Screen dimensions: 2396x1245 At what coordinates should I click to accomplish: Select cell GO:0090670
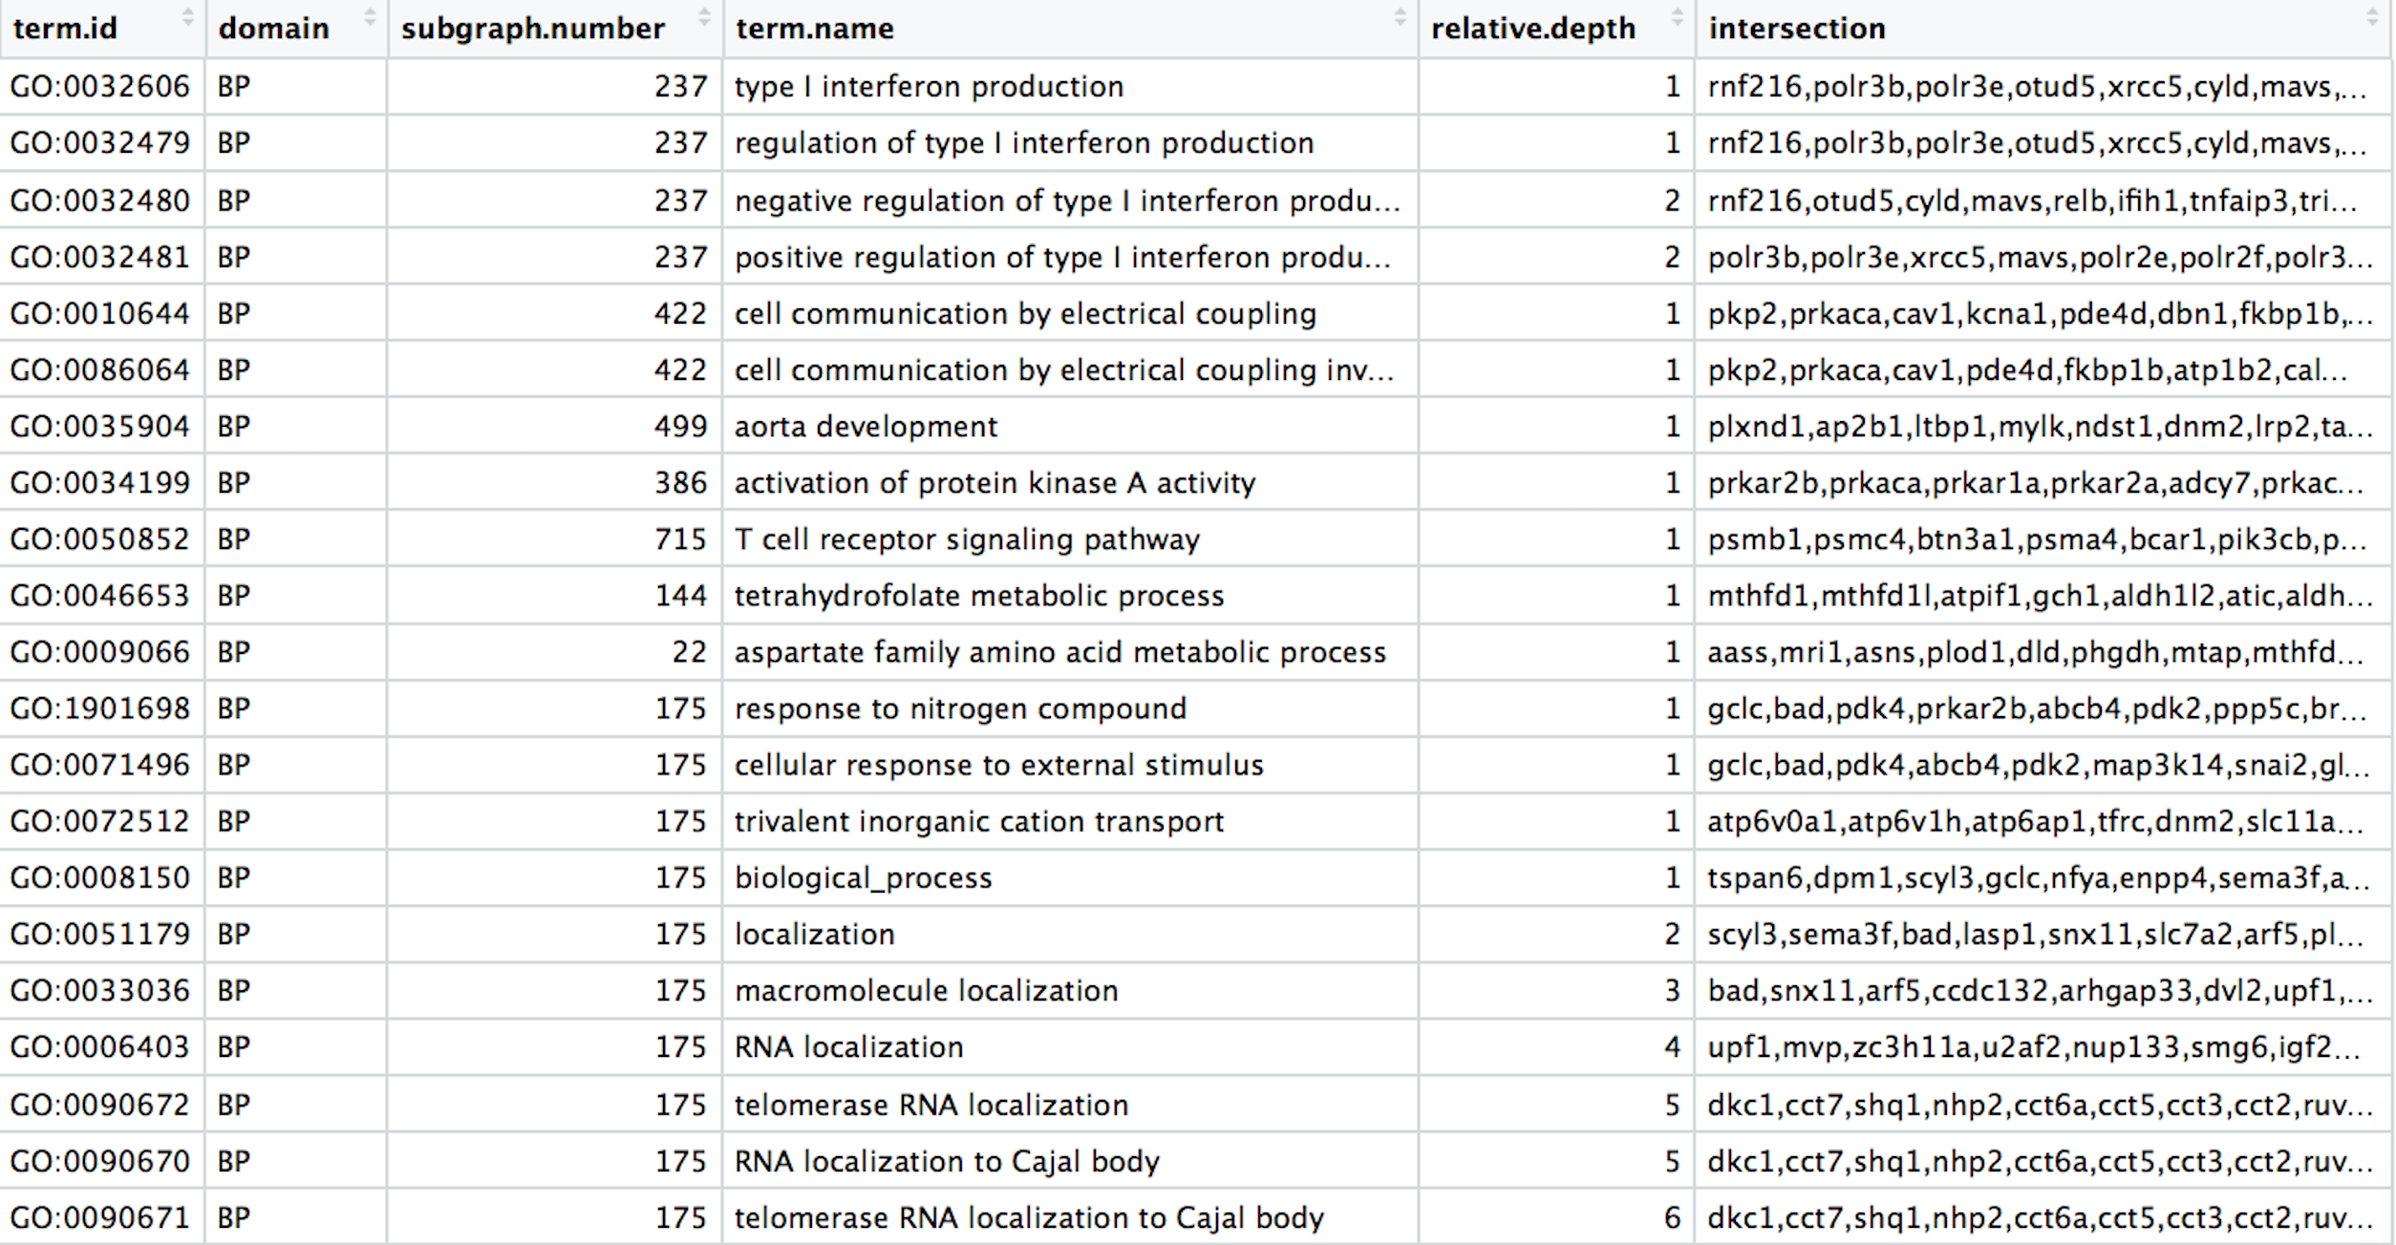(102, 1161)
